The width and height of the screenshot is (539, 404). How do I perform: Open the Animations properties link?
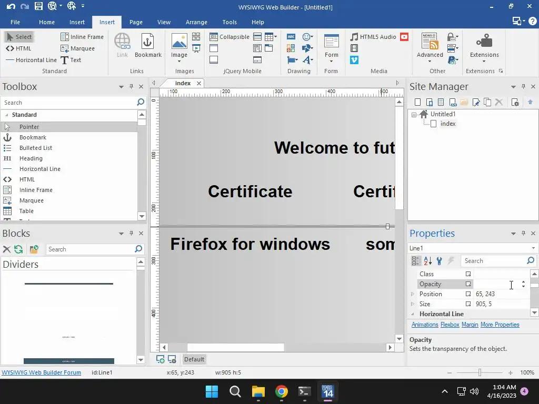pos(425,325)
